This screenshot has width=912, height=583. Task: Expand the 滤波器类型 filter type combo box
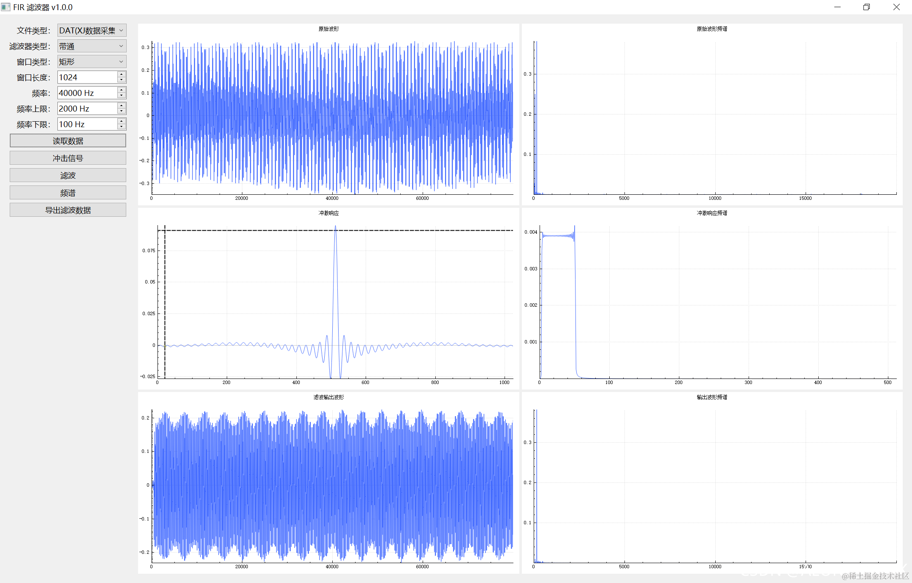click(x=92, y=46)
